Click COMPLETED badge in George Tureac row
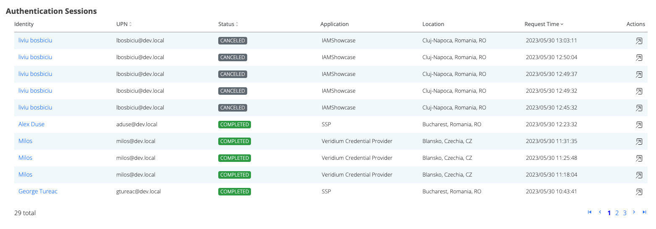This screenshot has height=229, width=656. [234, 192]
